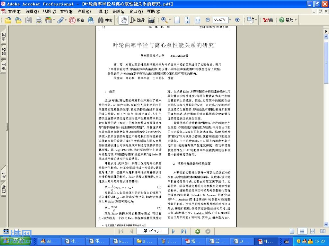Expand the document pane options arrow
This screenshot has height=246, width=329.
pyautogui.click(x=326, y=31)
